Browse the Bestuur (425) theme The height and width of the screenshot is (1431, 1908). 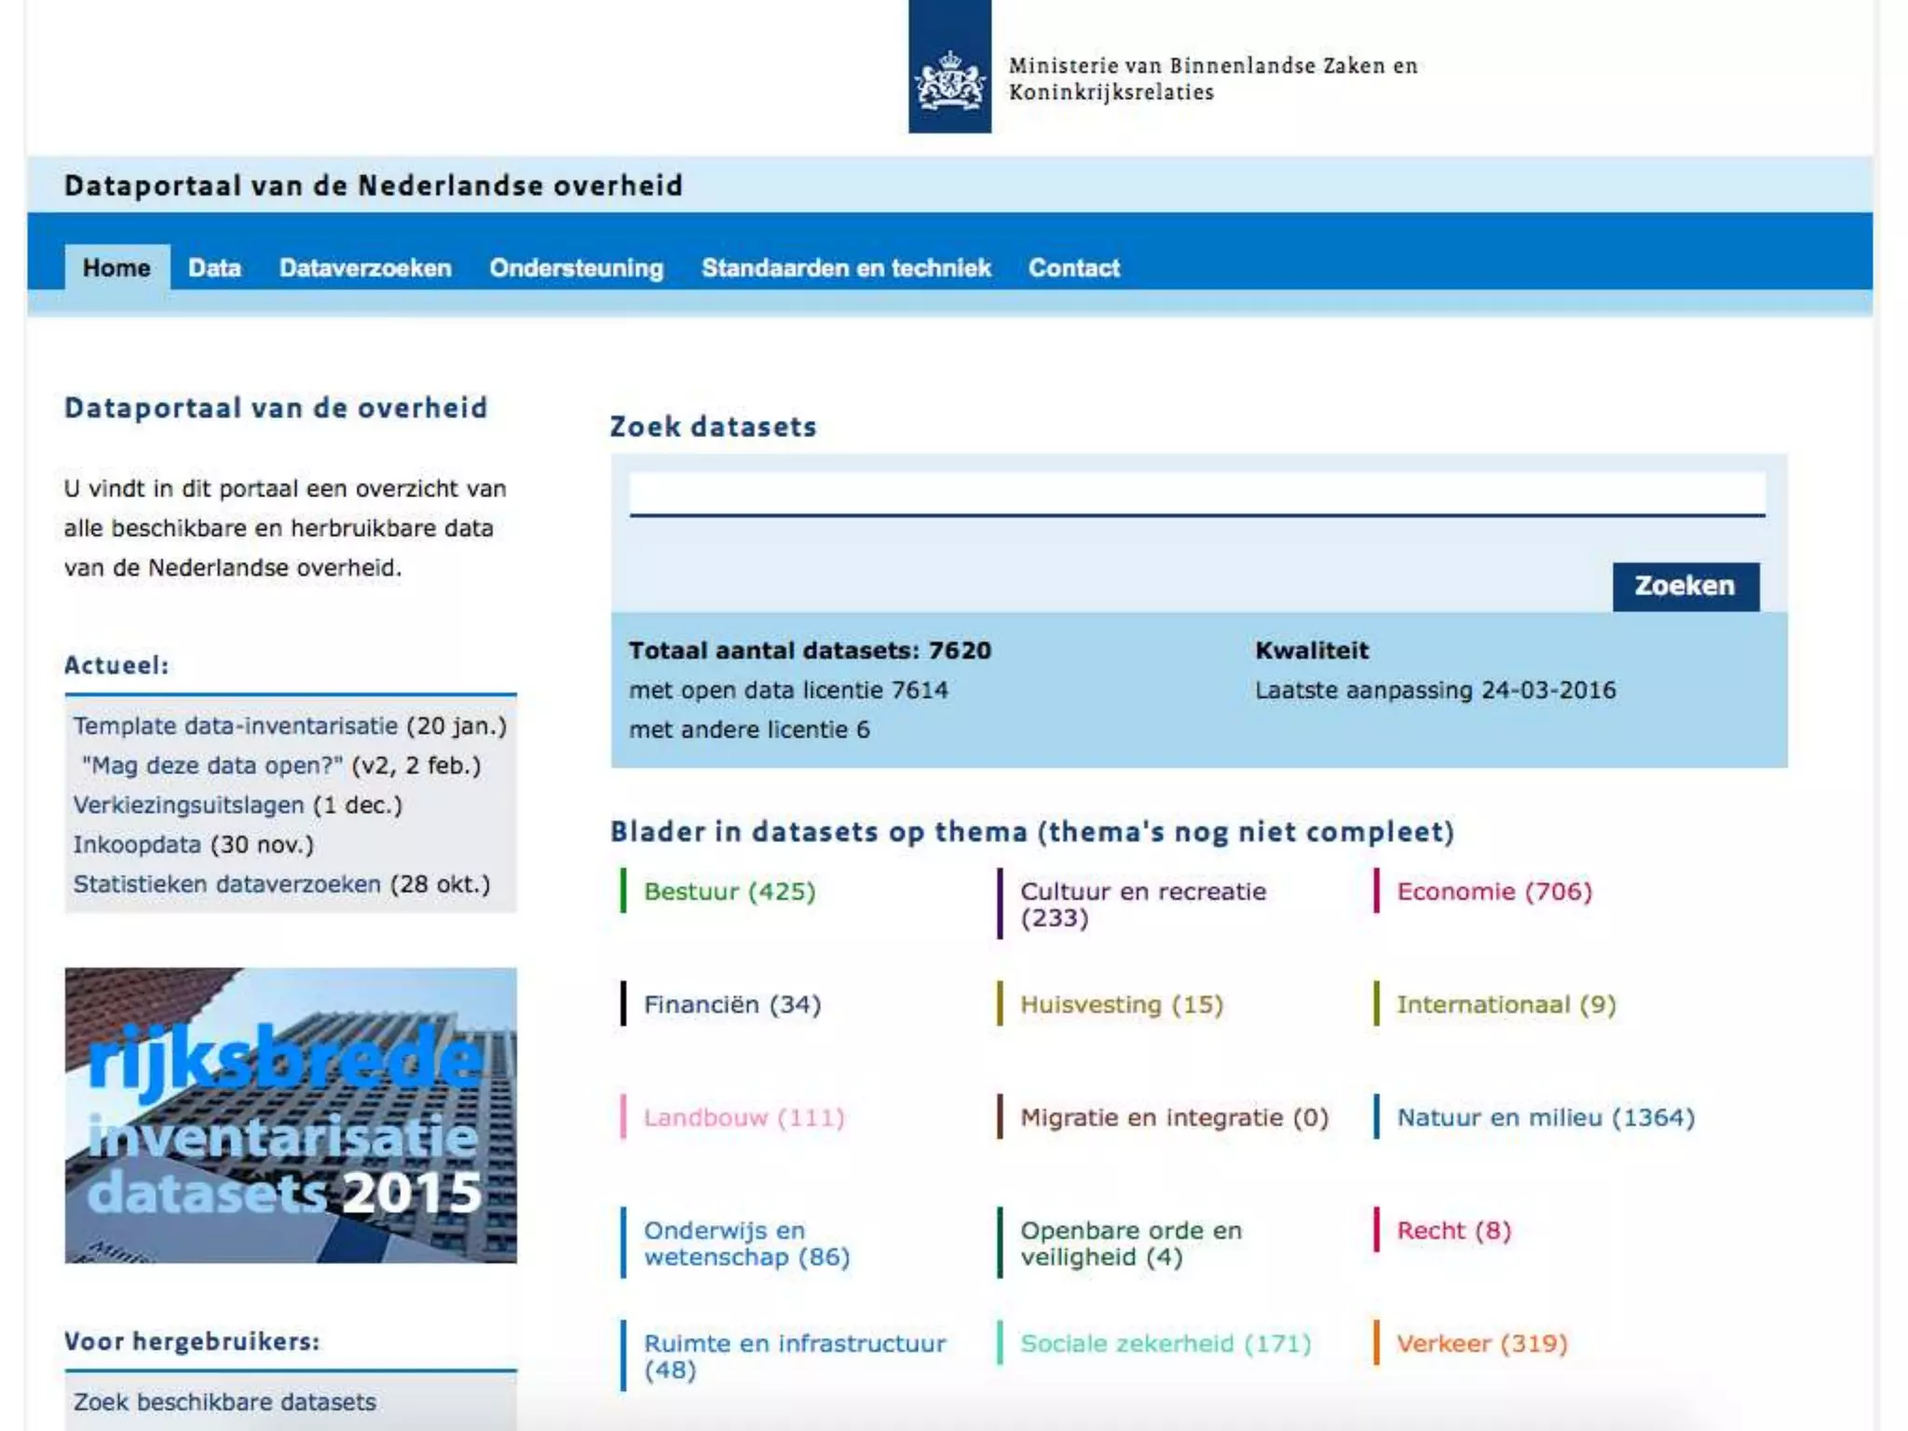click(x=729, y=892)
